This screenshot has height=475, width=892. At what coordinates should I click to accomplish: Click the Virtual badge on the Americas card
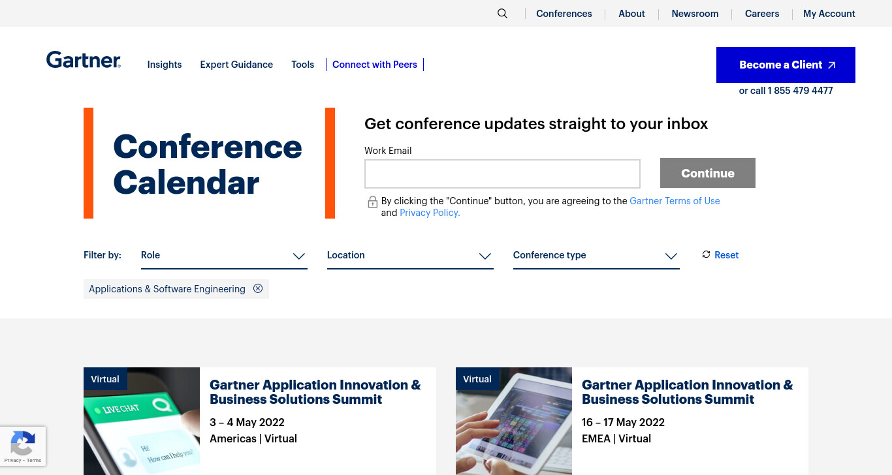(105, 379)
